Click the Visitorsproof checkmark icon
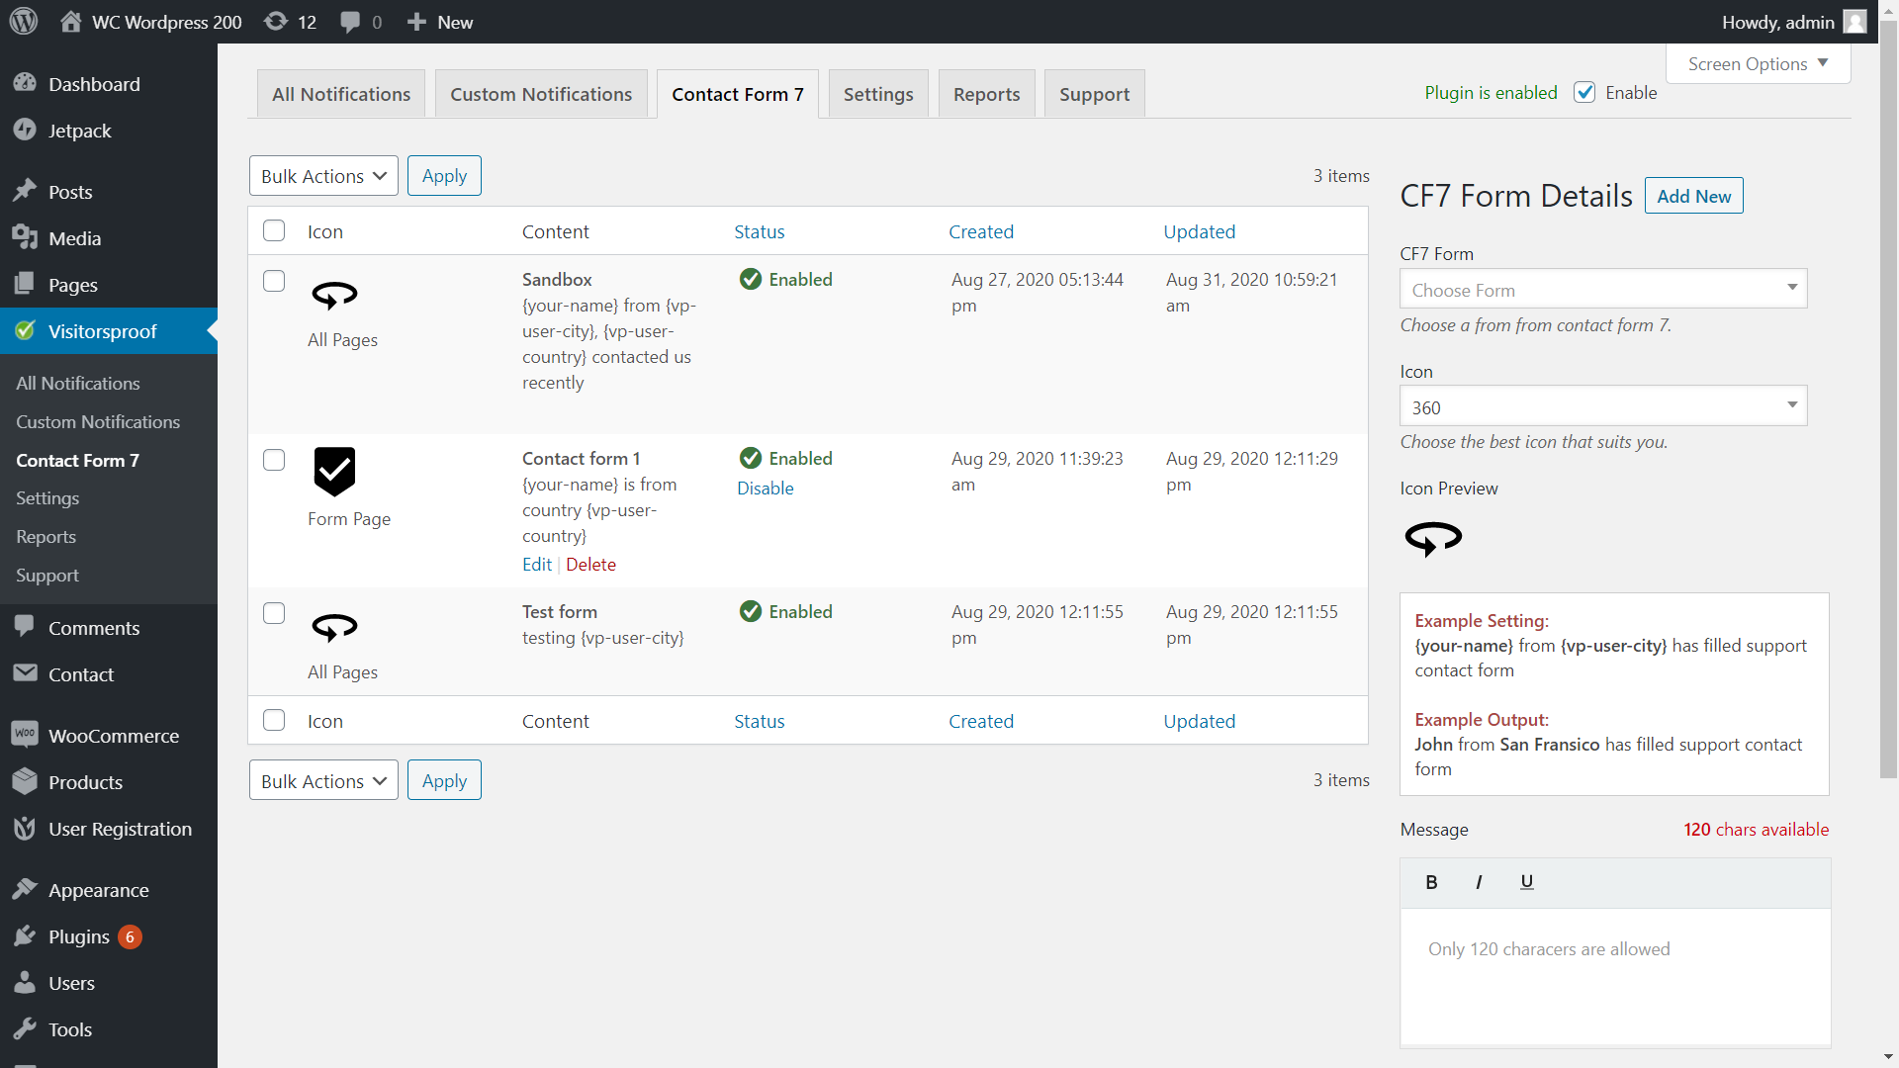Screen dimensions: 1899x1068 [x=25, y=331]
